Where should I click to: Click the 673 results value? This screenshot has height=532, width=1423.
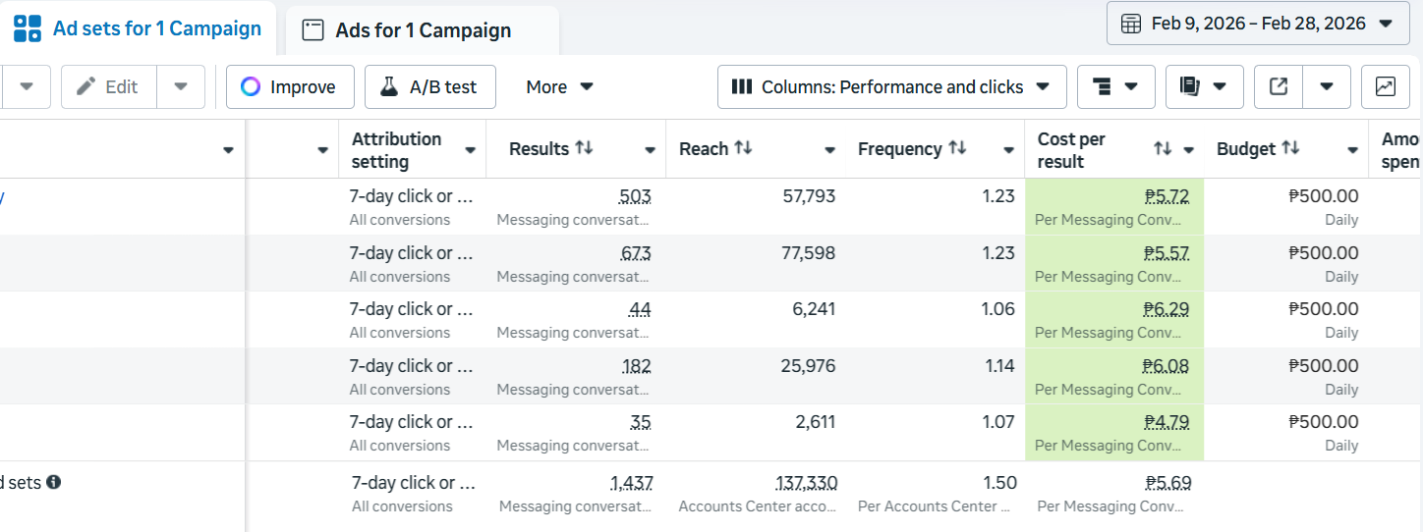tap(636, 253)
